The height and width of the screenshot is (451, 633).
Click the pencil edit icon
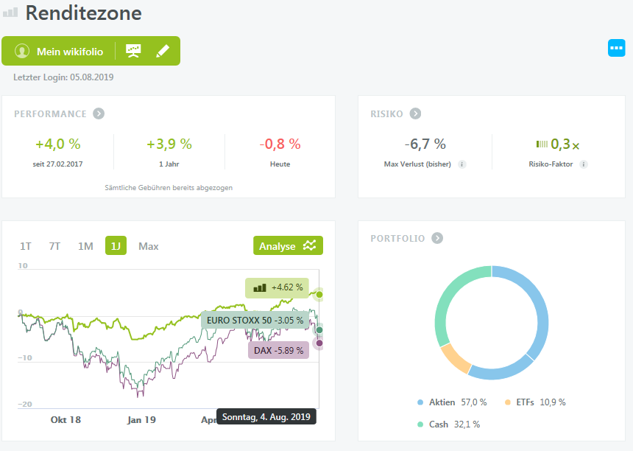click(x=163, y=52)
